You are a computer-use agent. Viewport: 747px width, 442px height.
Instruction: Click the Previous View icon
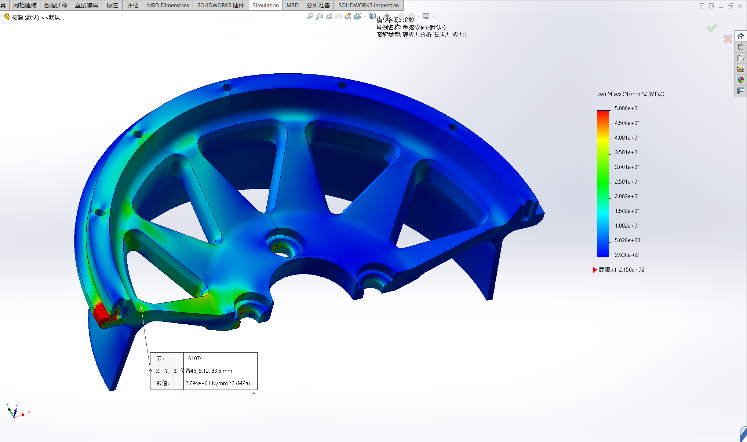[x=329, y=16]
